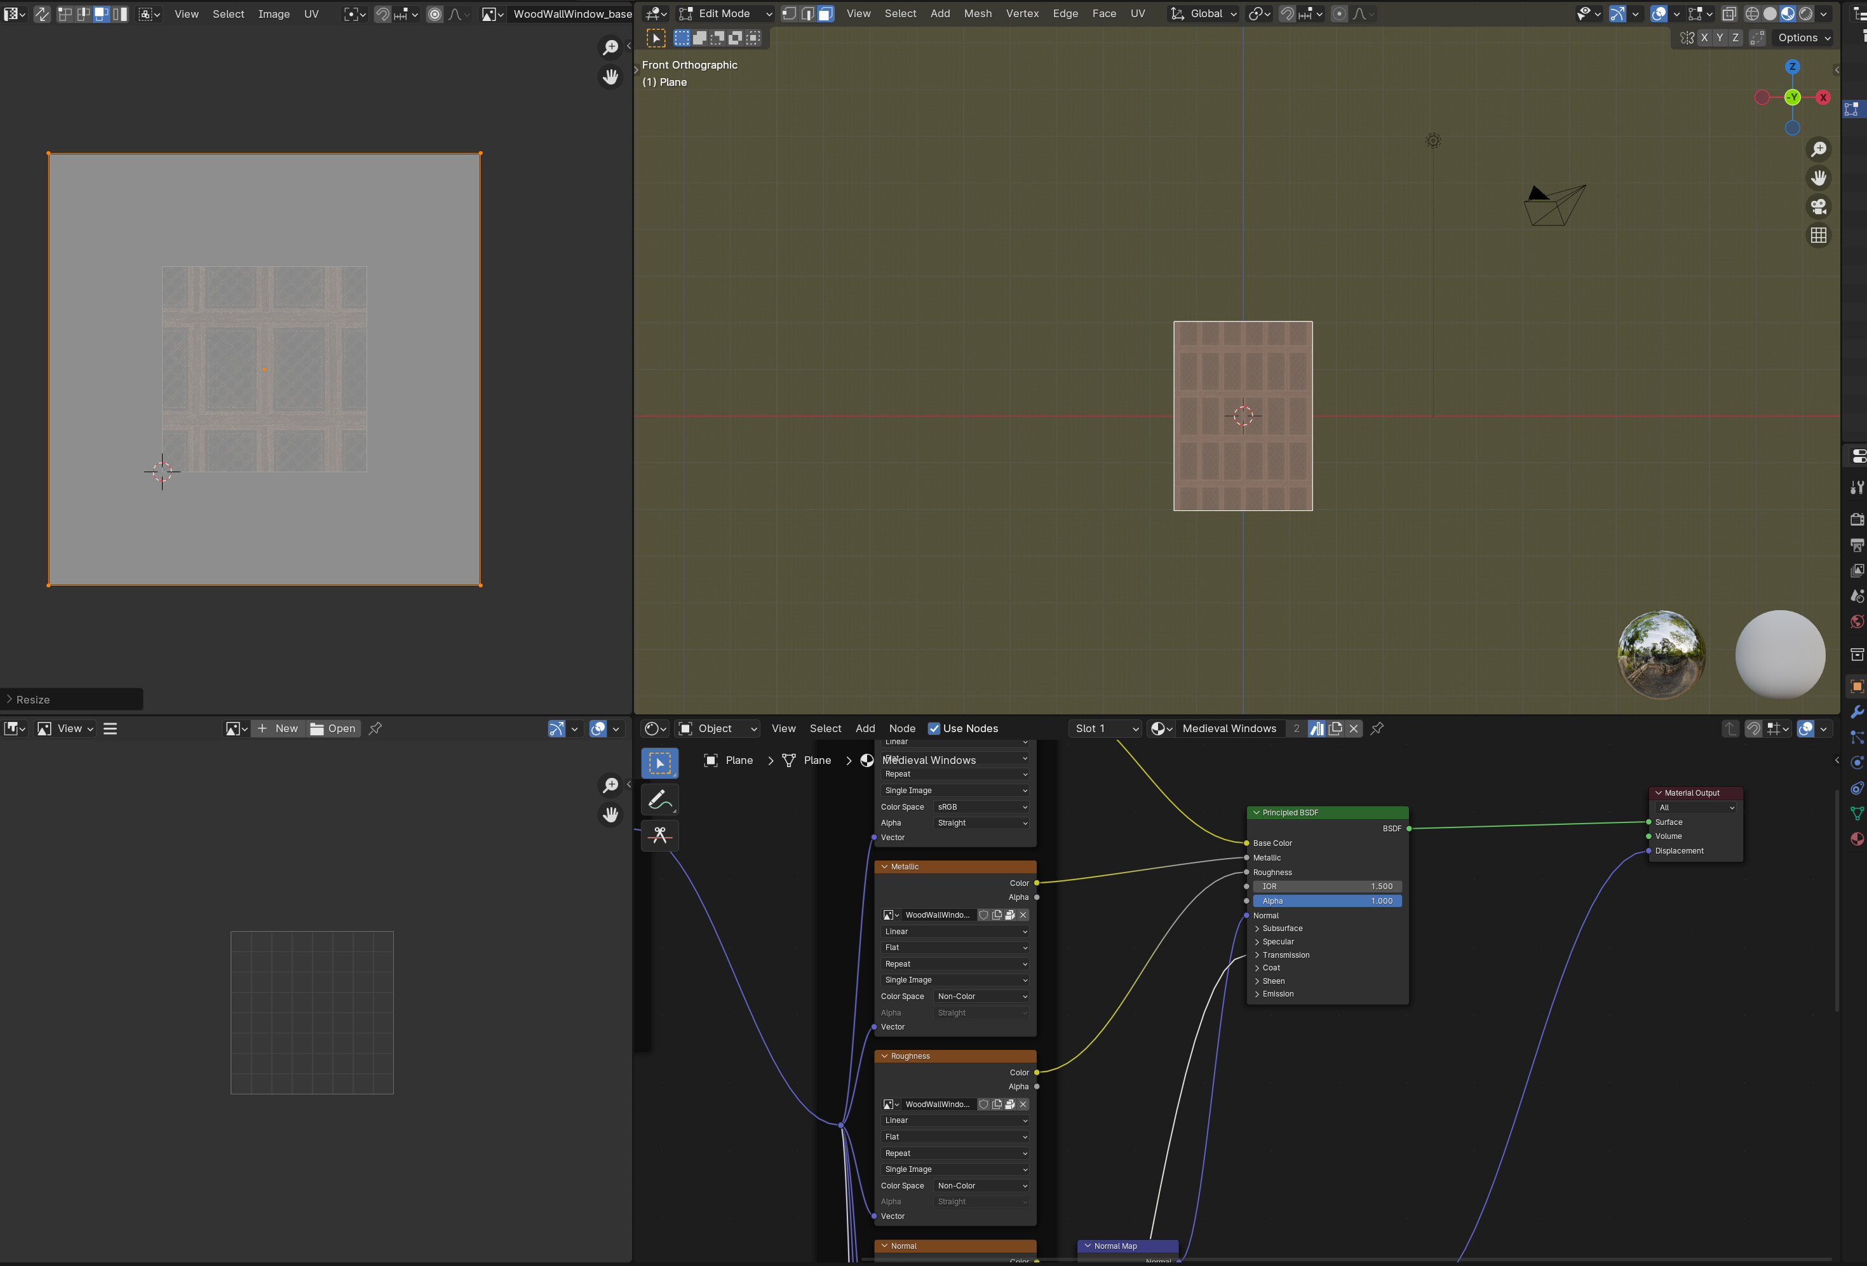Viewport: 1867px width, 1266px height.
Task: Adjust the Alpha slider in Principled BSDF
Action: [x=1327, y=901]
